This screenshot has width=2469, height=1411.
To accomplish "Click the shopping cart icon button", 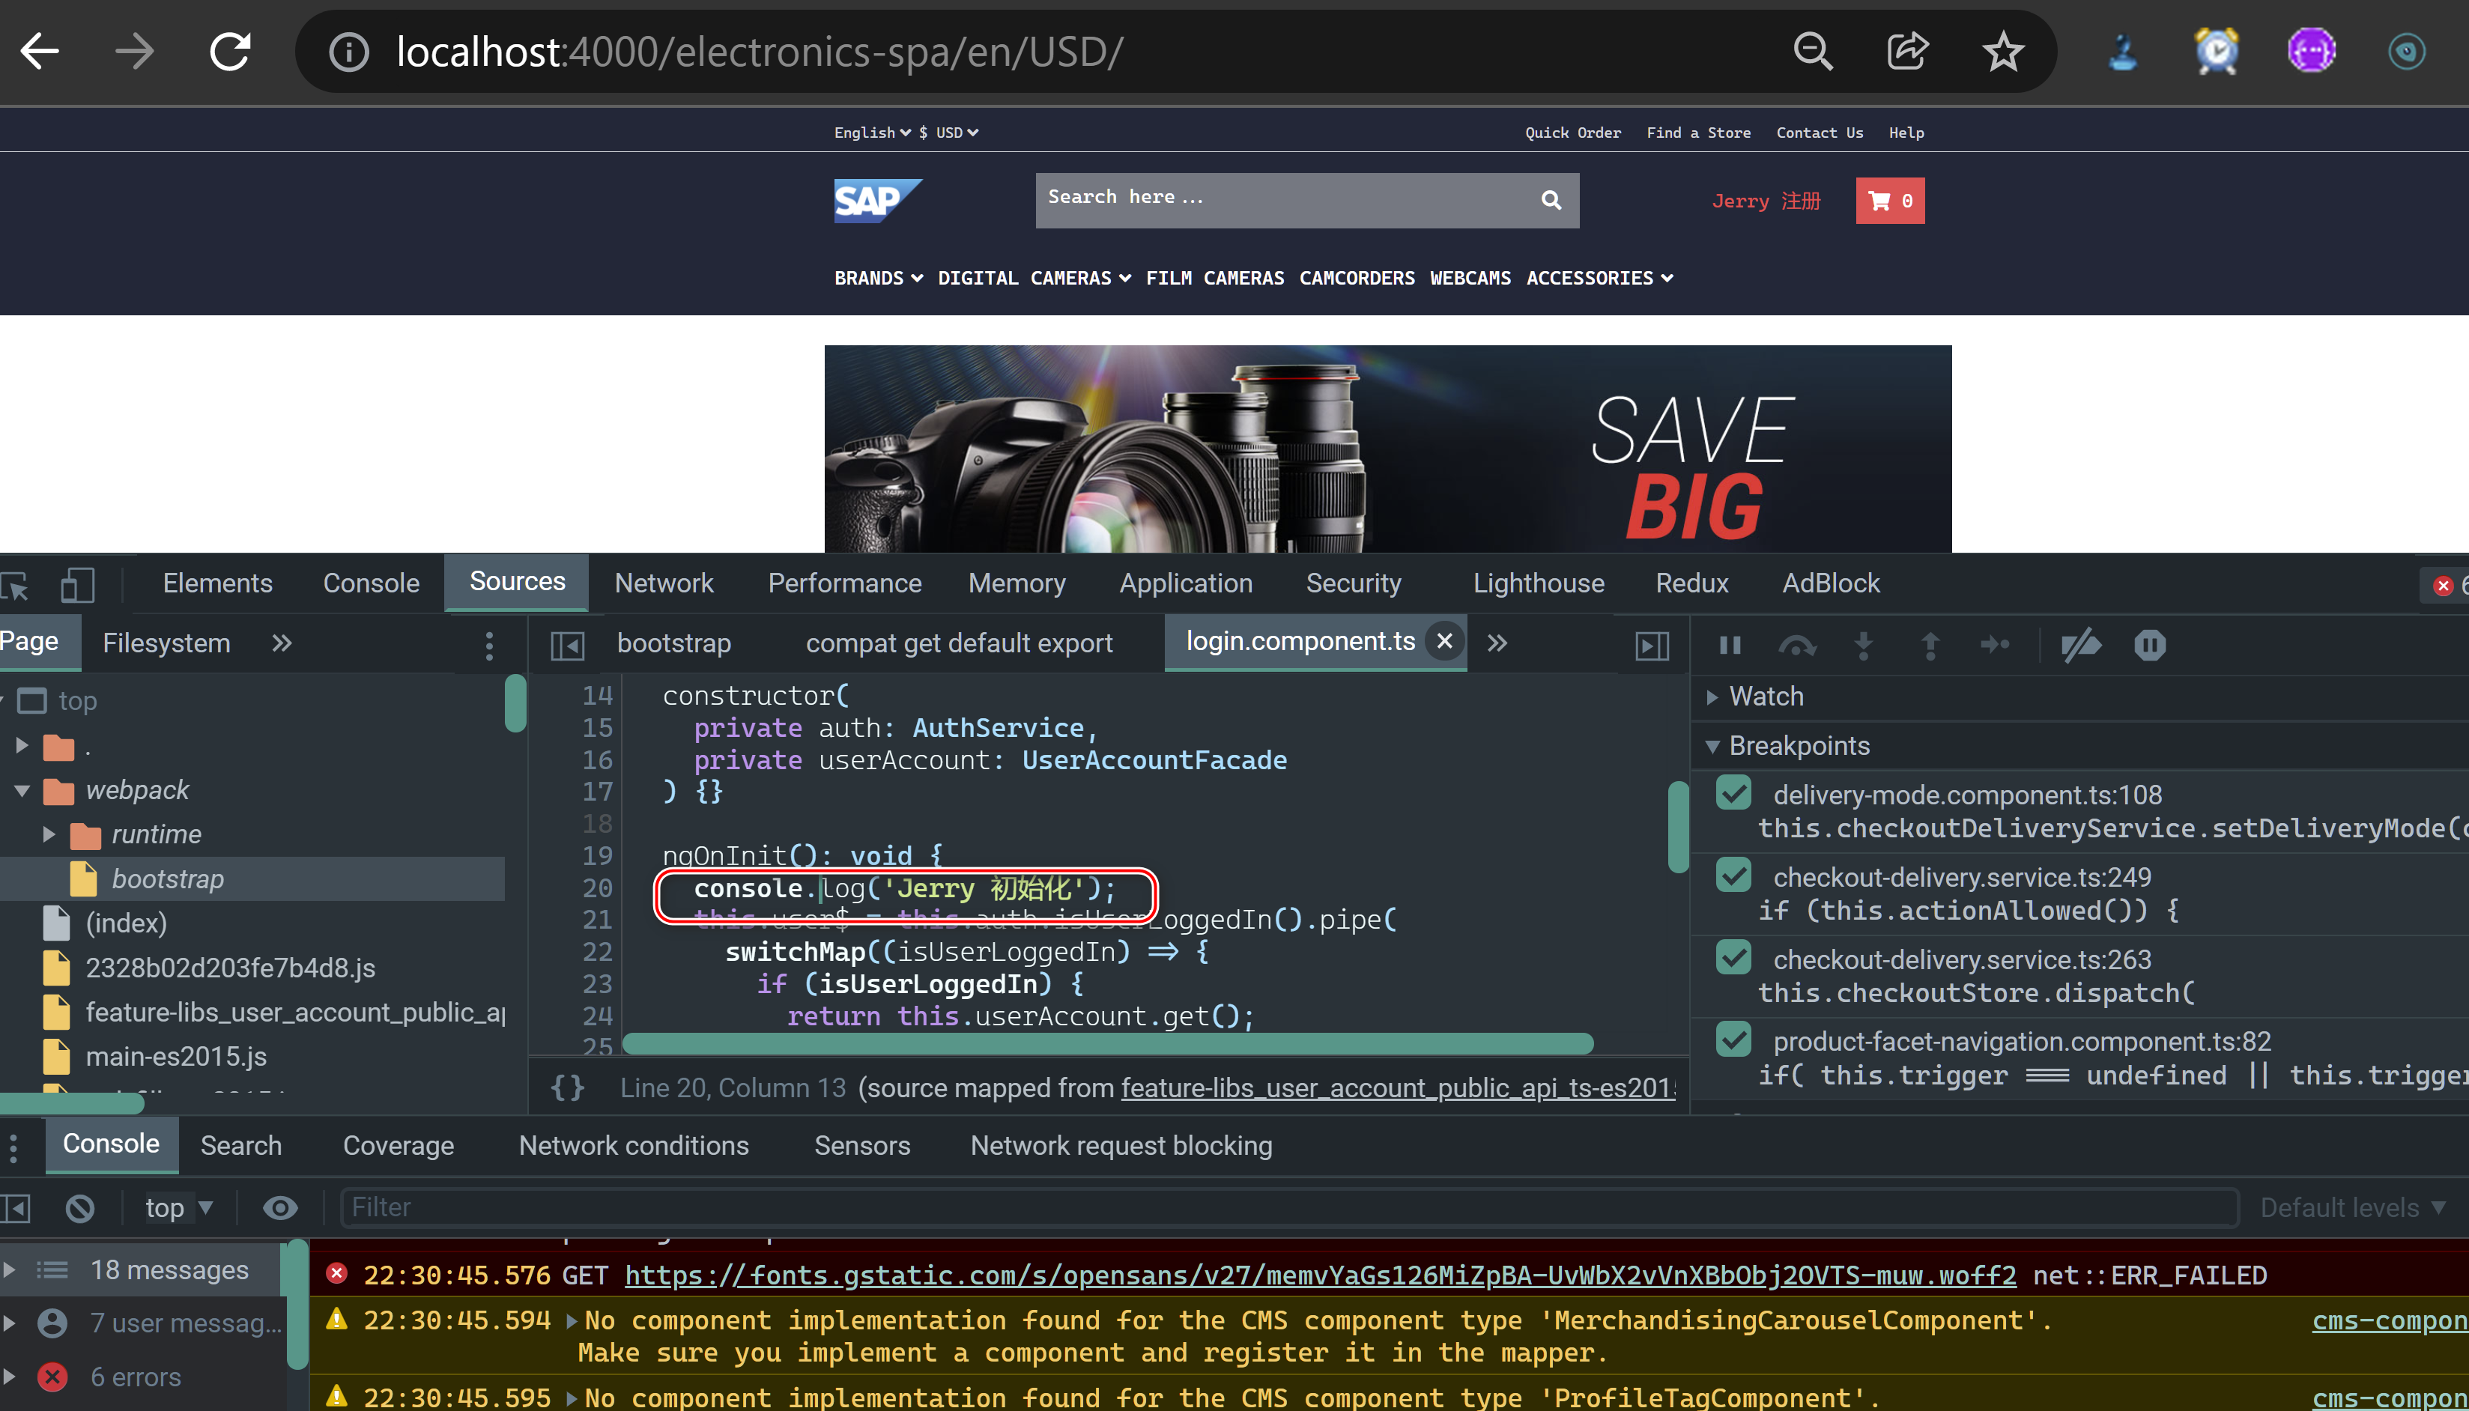I will point(1889,201).
